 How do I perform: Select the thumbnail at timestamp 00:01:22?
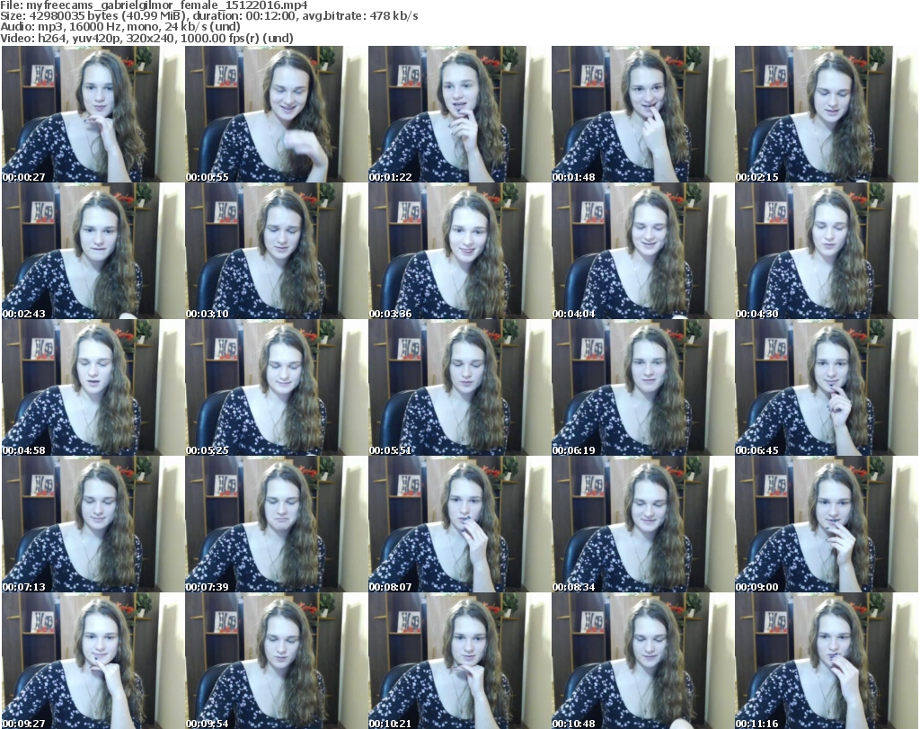point(459,114)
